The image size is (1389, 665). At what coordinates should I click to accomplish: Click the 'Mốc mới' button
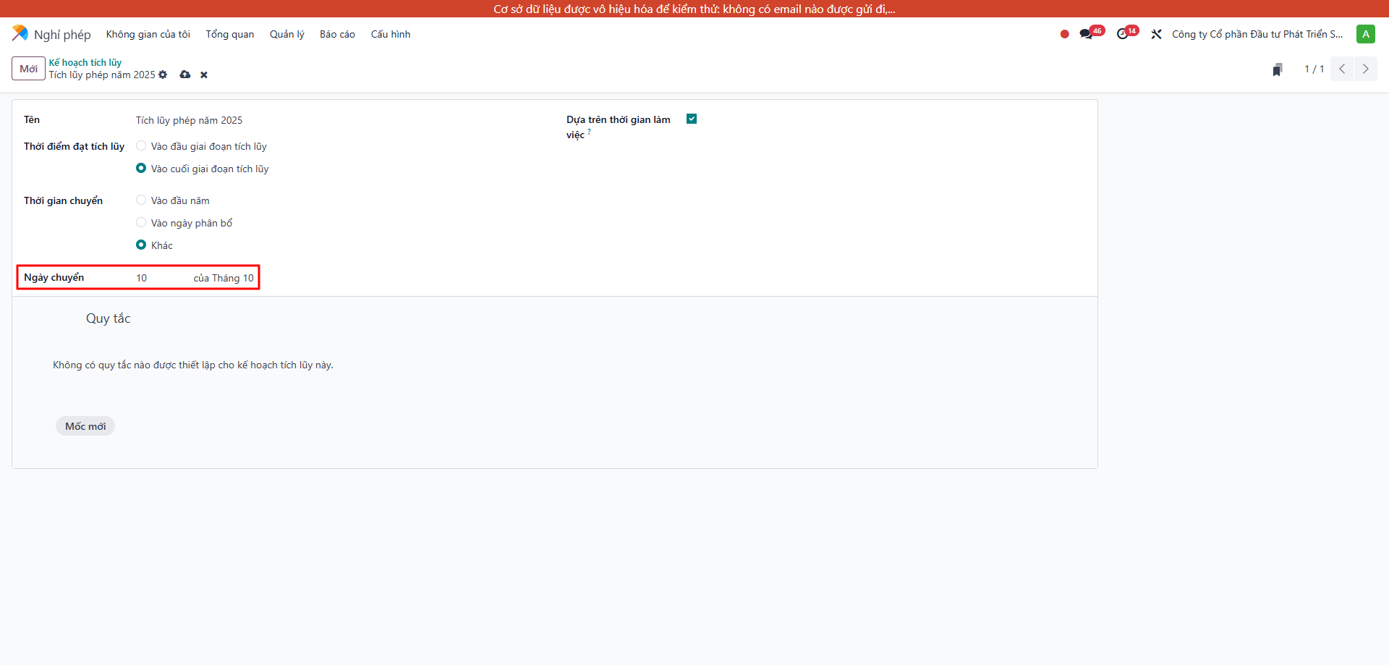tap(85, 426)
